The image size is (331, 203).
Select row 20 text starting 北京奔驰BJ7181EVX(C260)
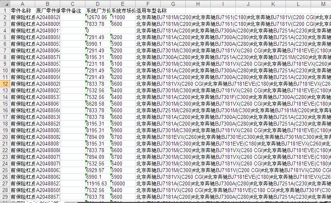[x=233, y=137]
